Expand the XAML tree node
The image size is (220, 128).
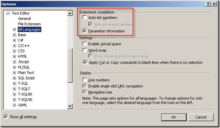(14, 105)
